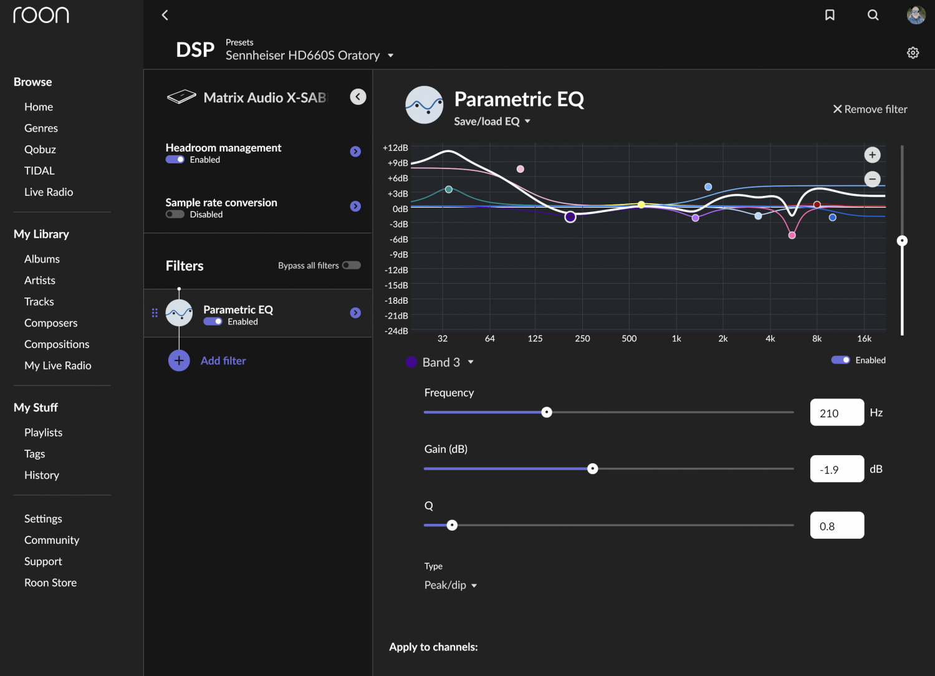Image resolution: width=935 pixels, height=676 pixels.
Task: Click the Roon logo
Action: pyautogui.click(x=41, y=15)
